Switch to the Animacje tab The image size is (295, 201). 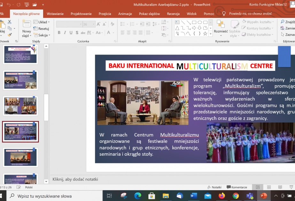point(125,14)
